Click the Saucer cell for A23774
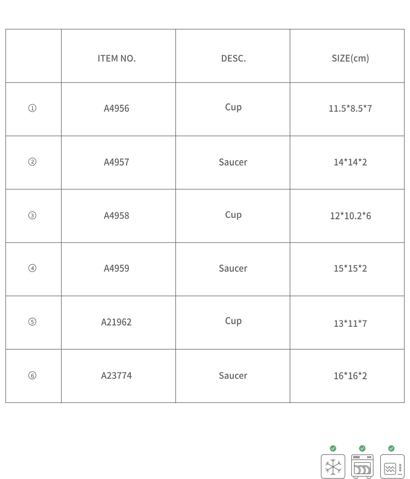Viewport: 410px width, 479px height. pyautogui.click(x=233, y=376)
